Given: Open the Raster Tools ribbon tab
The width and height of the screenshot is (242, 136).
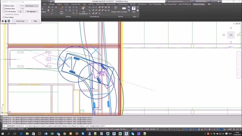Looking at the screenshot, I should tap(100, 4).
